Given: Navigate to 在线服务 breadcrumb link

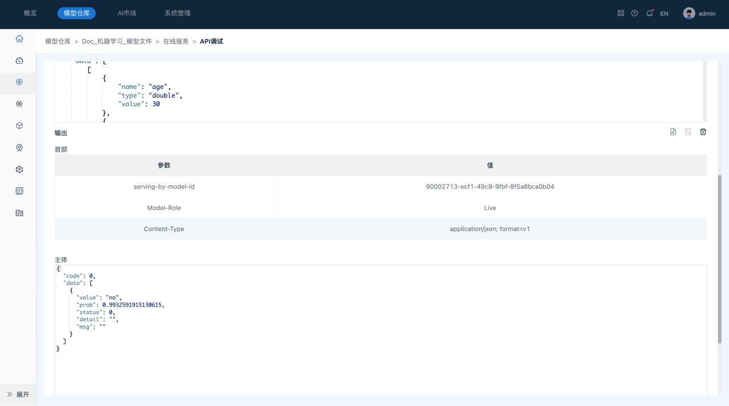Looking at the screenshot, I should [175, 42].
